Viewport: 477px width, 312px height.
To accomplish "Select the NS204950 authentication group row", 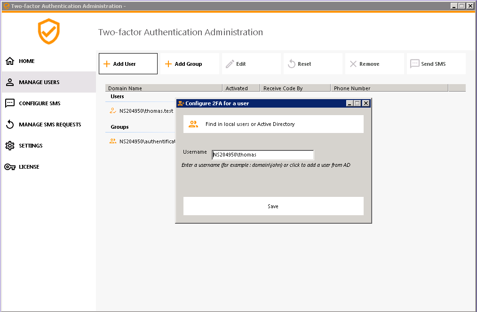I will [147, 141].
